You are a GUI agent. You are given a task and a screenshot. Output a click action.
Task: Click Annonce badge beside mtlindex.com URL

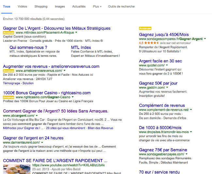[x=8, y=33]
